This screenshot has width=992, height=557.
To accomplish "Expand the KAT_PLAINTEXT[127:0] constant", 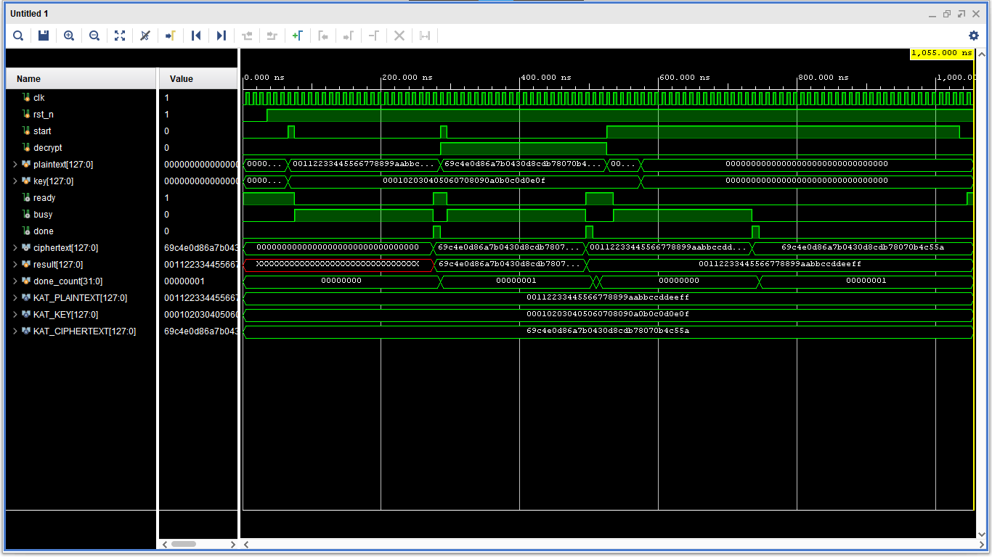I will click(x=15, y=298).
